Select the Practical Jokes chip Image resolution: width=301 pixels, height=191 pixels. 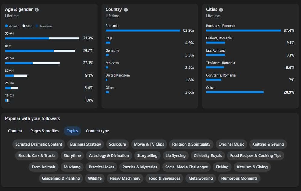101,167
